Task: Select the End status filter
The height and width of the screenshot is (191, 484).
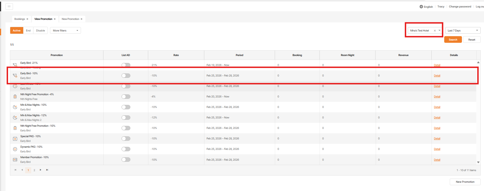Action: click(28, 30)
